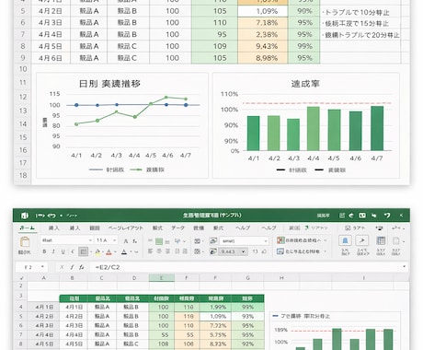
Task: Select the 達成率 bar chart title
Action: 305,84
